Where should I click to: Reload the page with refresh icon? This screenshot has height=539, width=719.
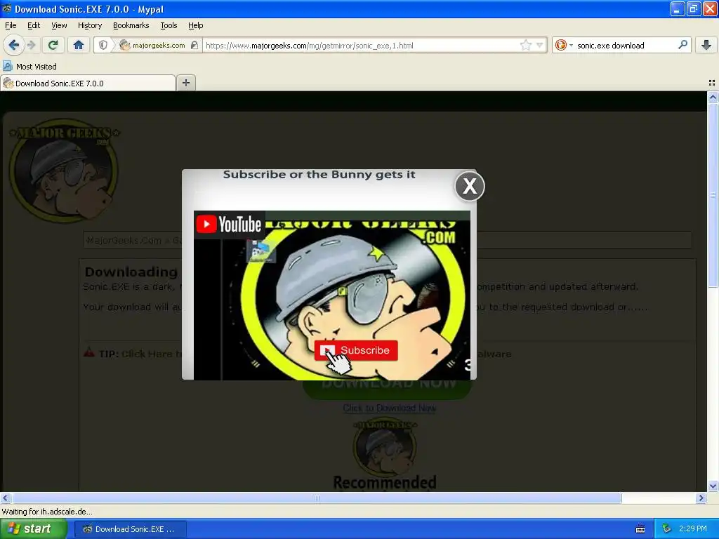53,45
